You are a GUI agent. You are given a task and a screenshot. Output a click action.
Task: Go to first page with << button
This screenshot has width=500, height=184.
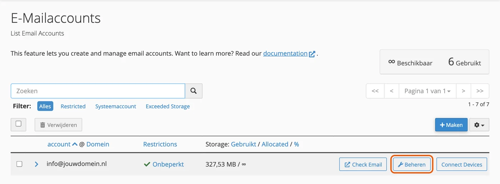click(375, 91)
